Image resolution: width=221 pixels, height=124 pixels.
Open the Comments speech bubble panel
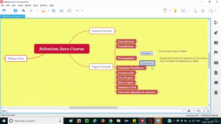[216, 83]
